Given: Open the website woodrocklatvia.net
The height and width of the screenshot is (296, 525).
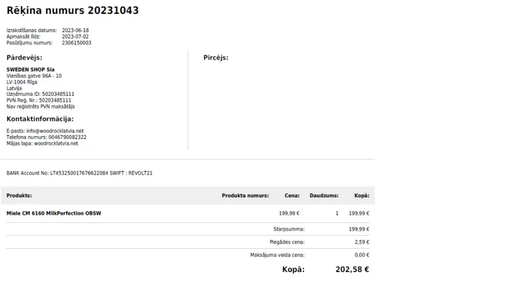Looking at the screenshot, I should [56, 144].
